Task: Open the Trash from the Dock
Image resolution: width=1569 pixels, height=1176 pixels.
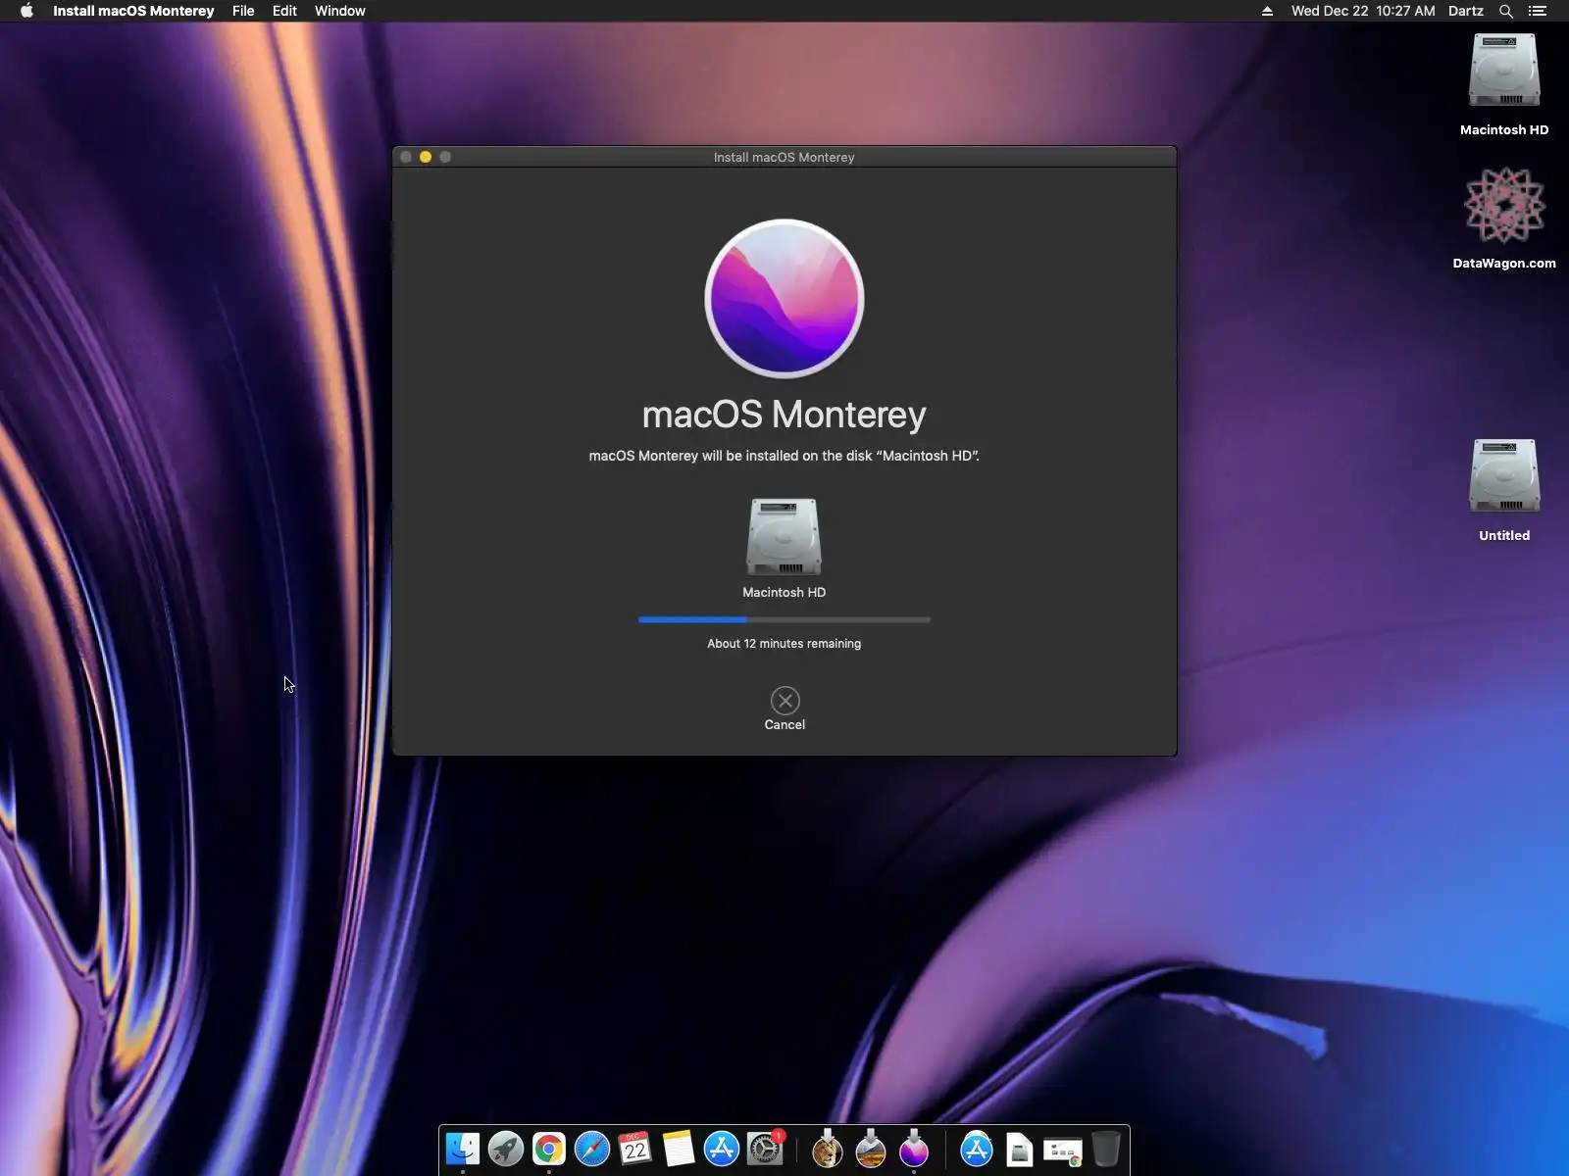Action: (x=1106, y=1149)
